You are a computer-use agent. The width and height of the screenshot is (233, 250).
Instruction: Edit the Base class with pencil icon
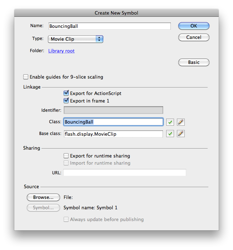pyautogui.click(x=181, y=134)
